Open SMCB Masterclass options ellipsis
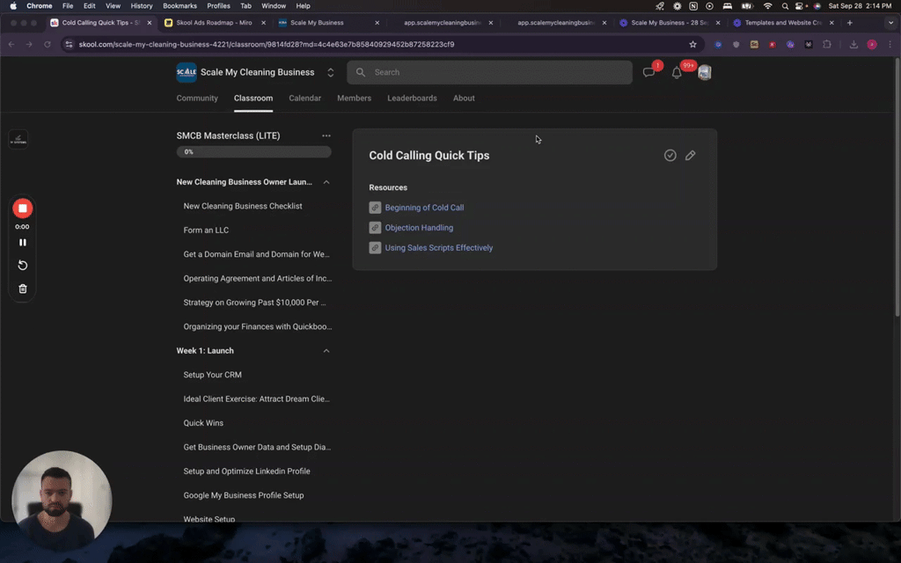The image size is (901, 563). 326,135
